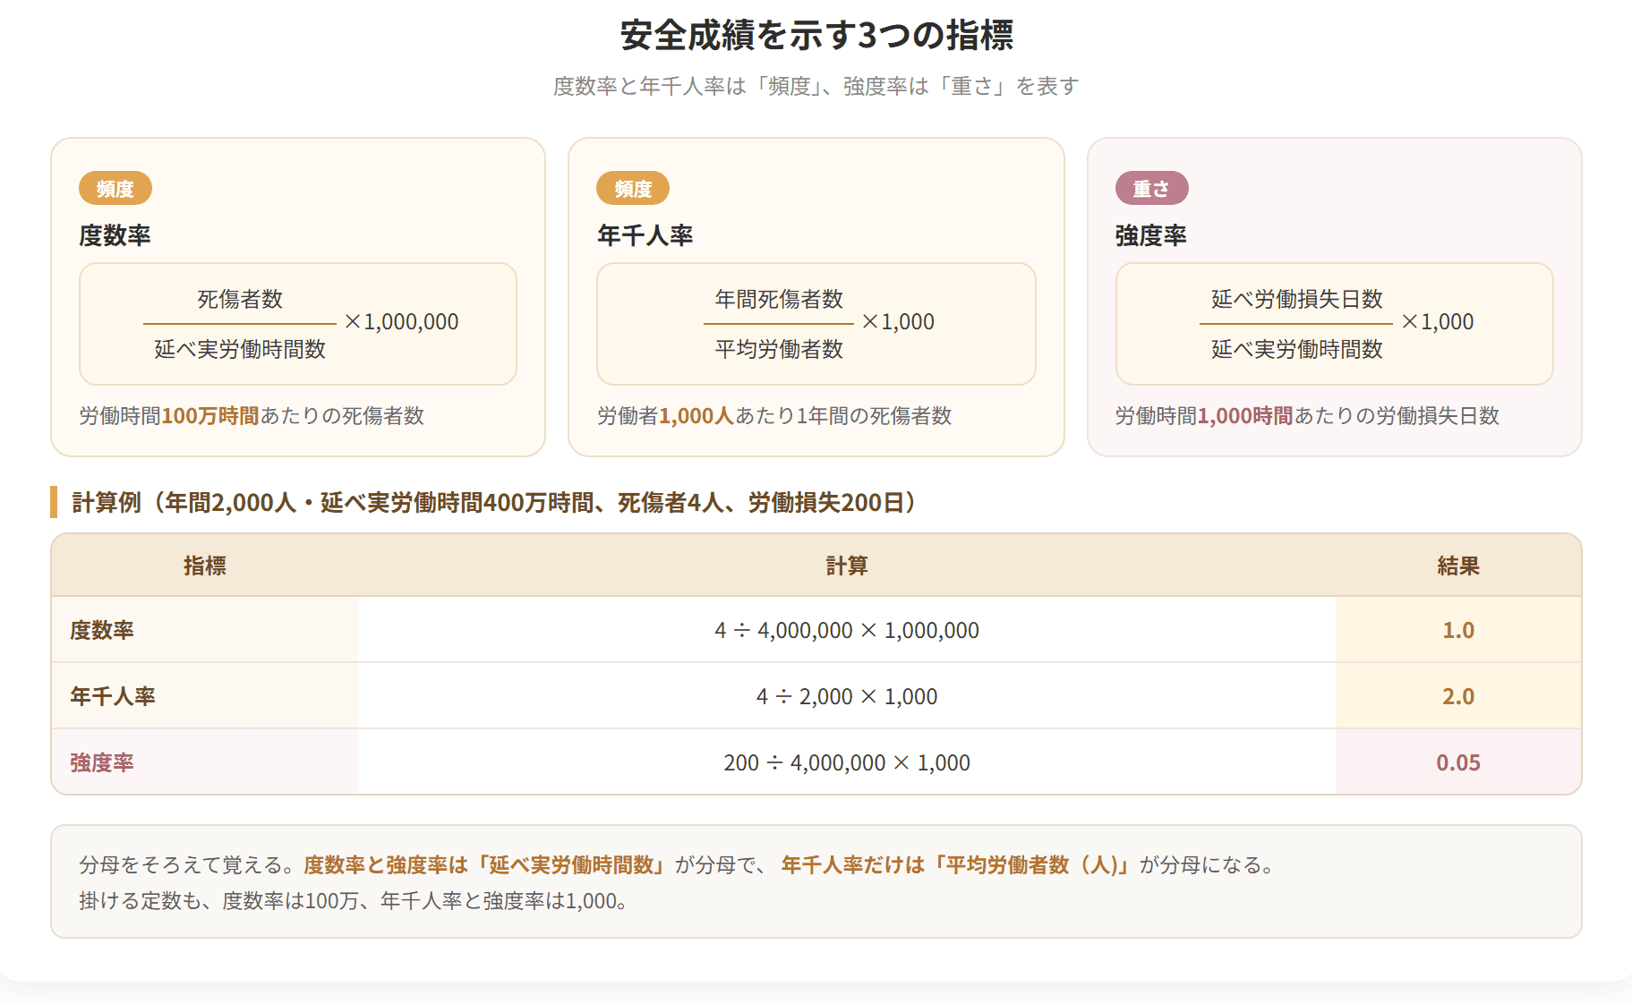The width and height of the screenshot is (1632, 1004).
Task: Click the title 安全成績を示す3つの指標
Action: (x=816, y=36)
